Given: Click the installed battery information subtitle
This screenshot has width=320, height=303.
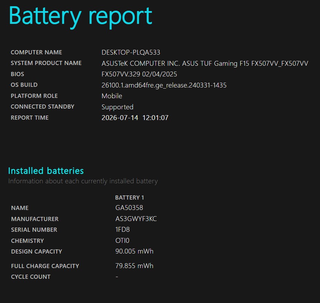Looking at the screenshot, I should (83, 181).
